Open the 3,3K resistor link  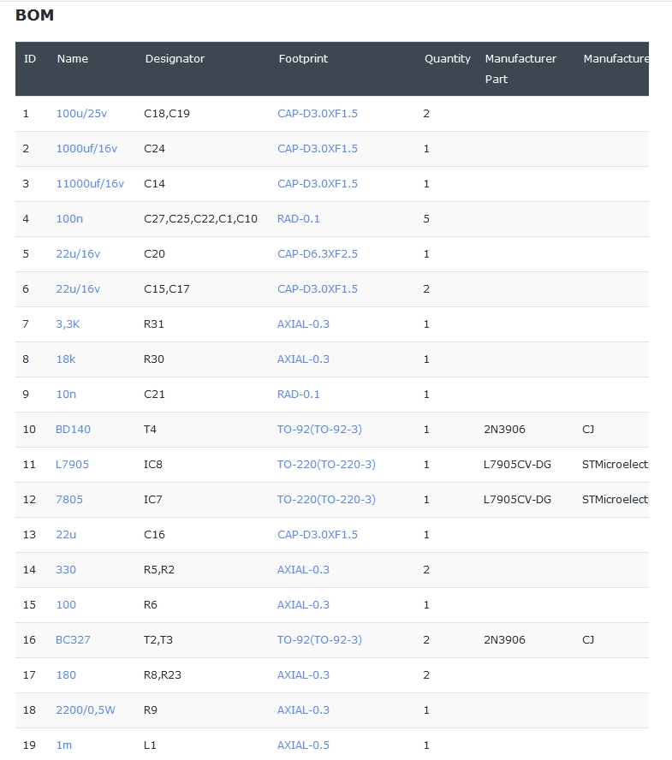[68, 324]
